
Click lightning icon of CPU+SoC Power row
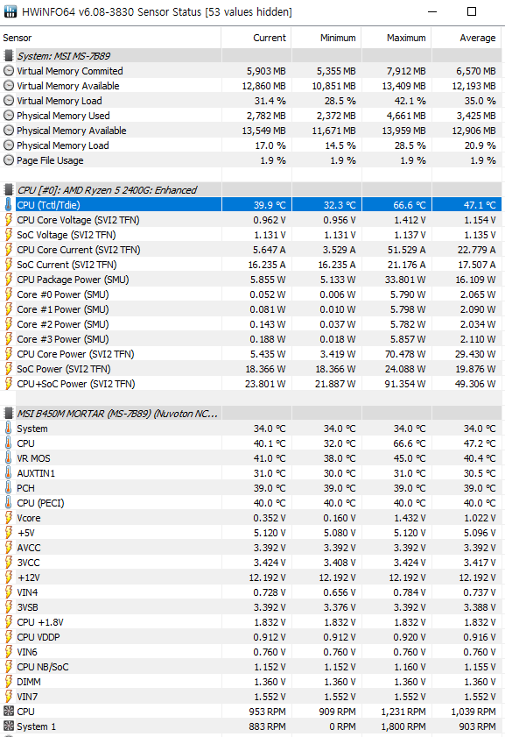[x=9, y=384]
